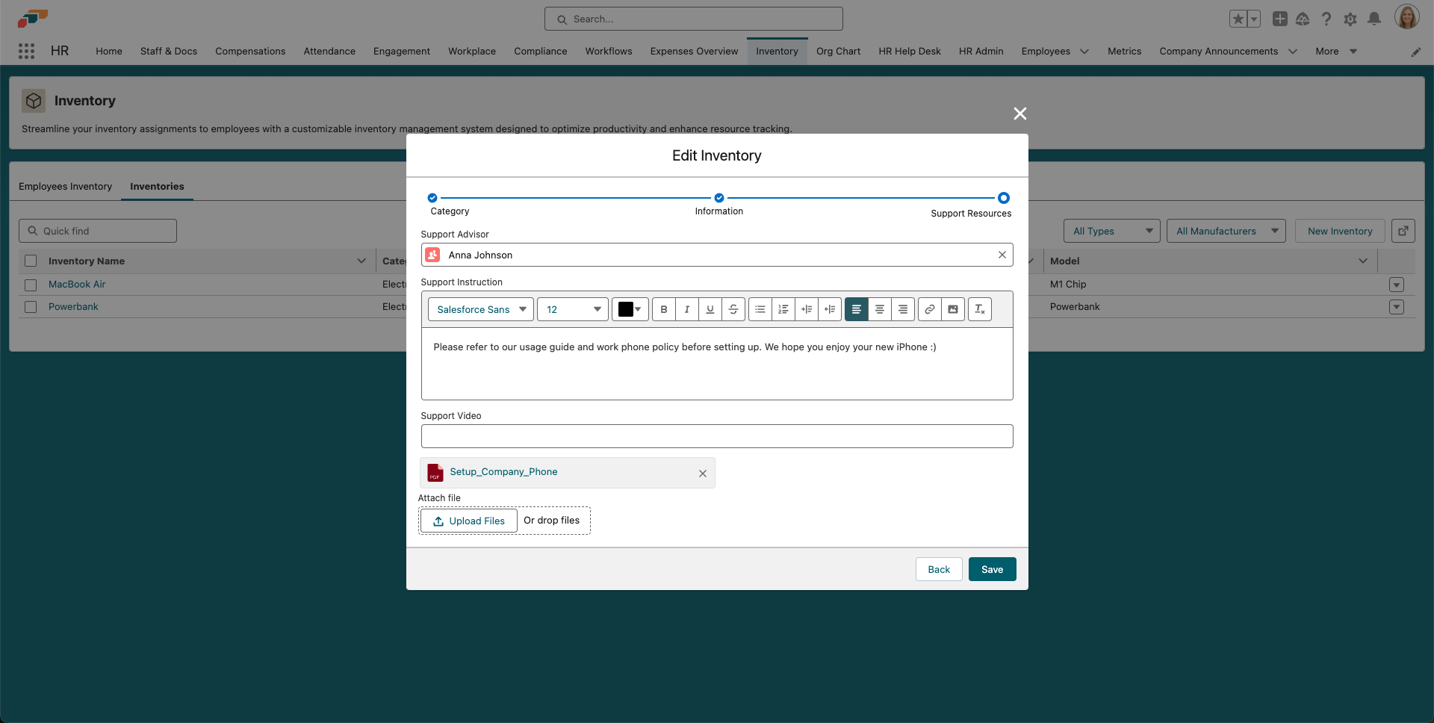Align text to center
This screenshot has width=1434, height=723.
pos(879,309)
